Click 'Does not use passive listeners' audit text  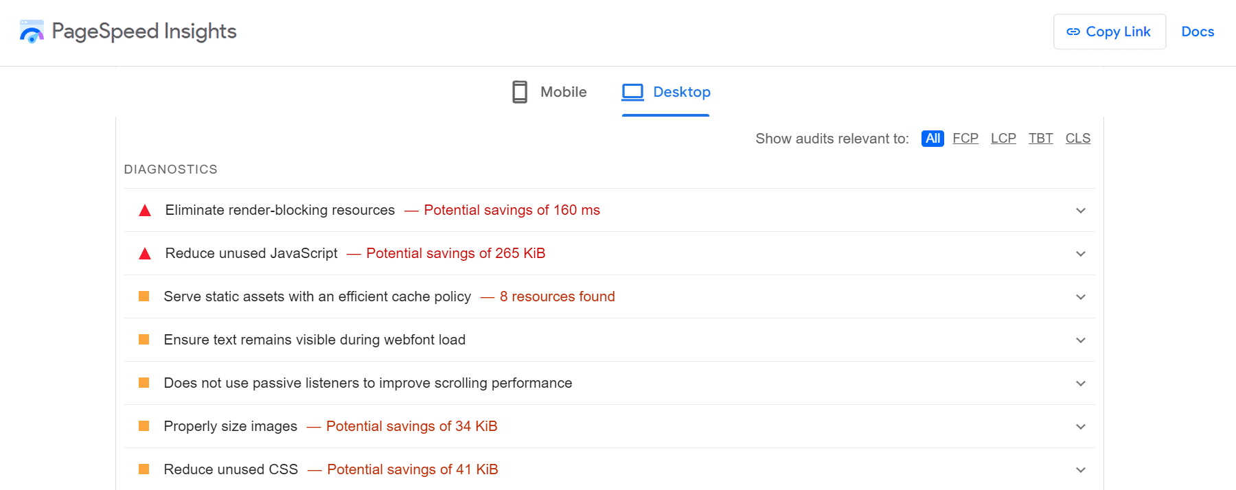click(x=368, y=383)
